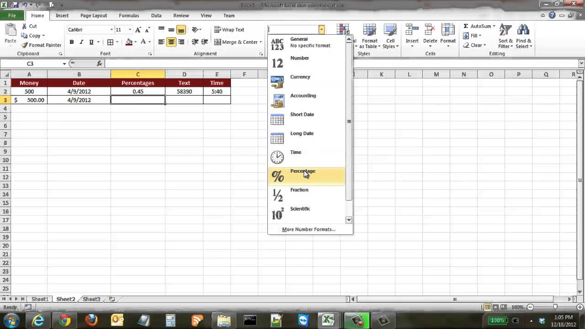
Task: Click the Name Box showing C3
Action: [x=30, y=64]
